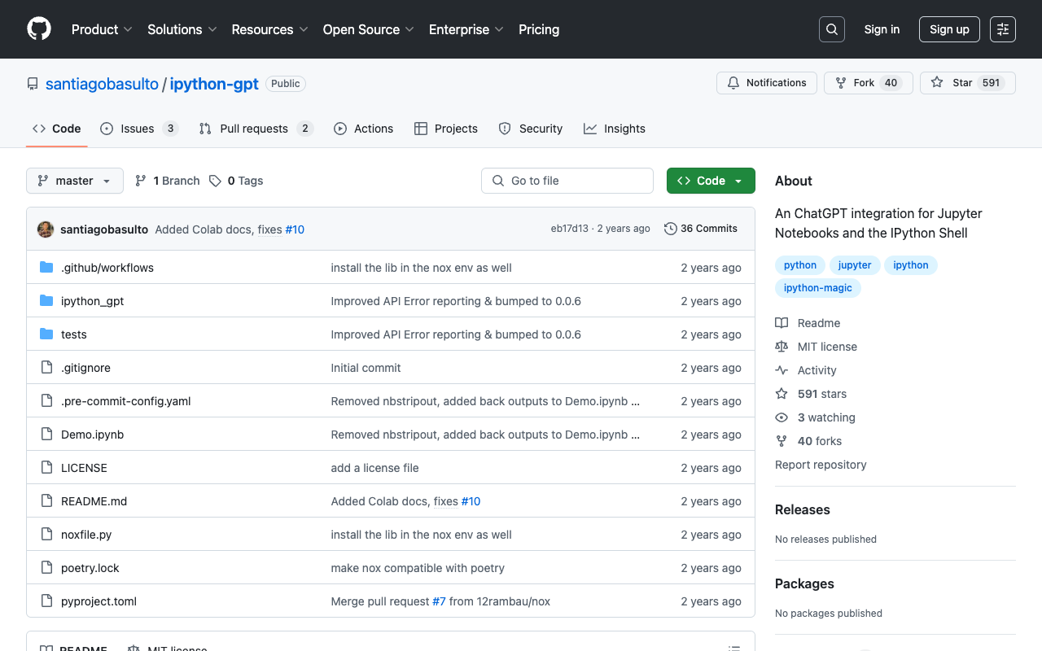Click the star icon beside 591 stars
Screen dimensions: 1042x651
point(781,394)
